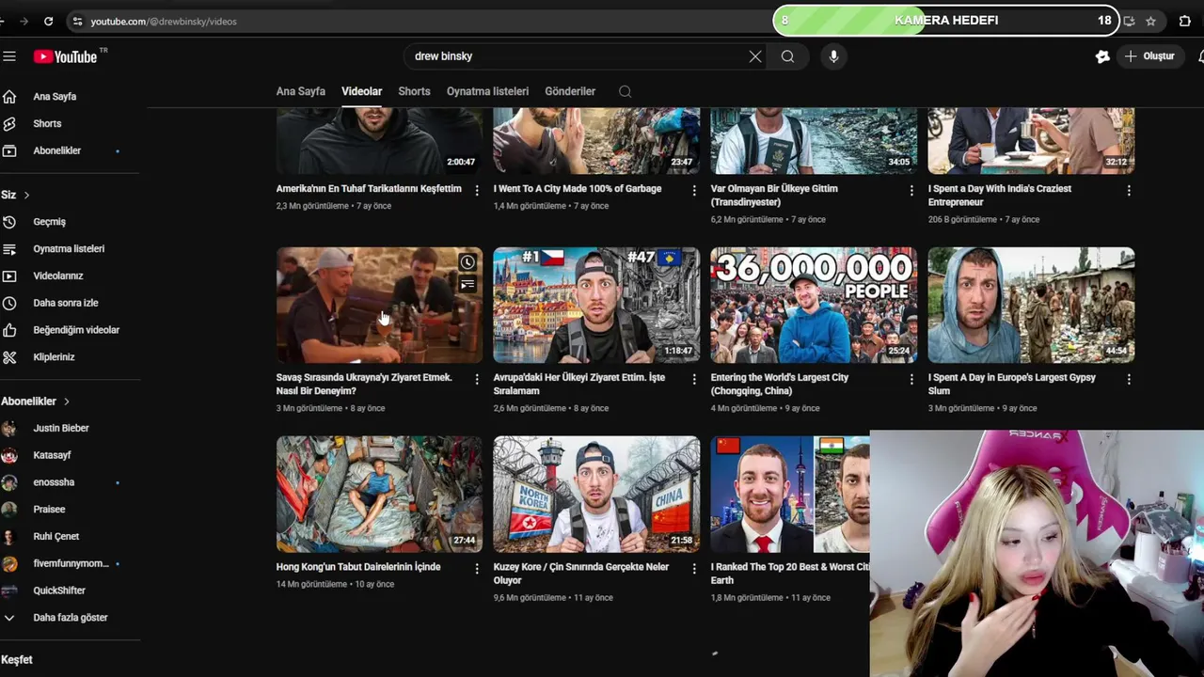The width and height of the screenshot is (1204, 677).
Task: Open options for Avrupa'daki Her Ülkeyi video
Action: coord(694,380)
